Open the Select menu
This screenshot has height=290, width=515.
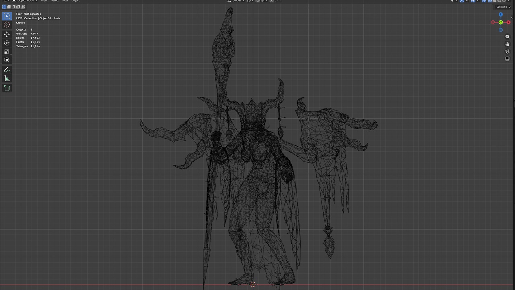tap(55, 1)
